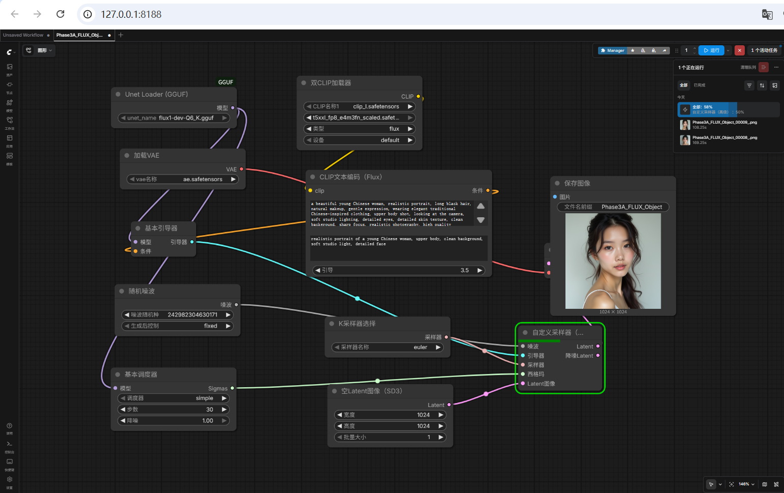This screenshot has height=493, width=784.
Task: Click the ComfyUI logo menu
Action: (x=10, y=52)
